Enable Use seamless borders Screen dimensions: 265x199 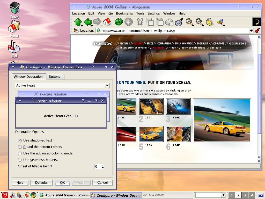click(20, 160)
